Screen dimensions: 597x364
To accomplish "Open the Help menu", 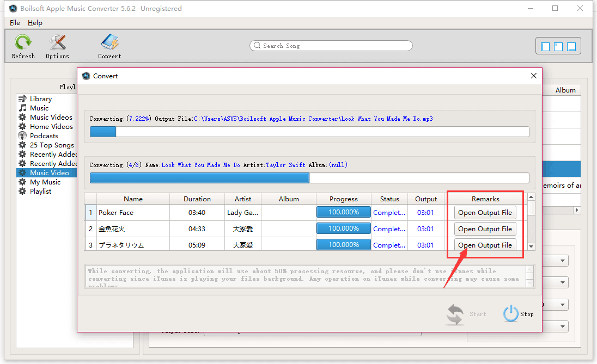I will (35, 22).
